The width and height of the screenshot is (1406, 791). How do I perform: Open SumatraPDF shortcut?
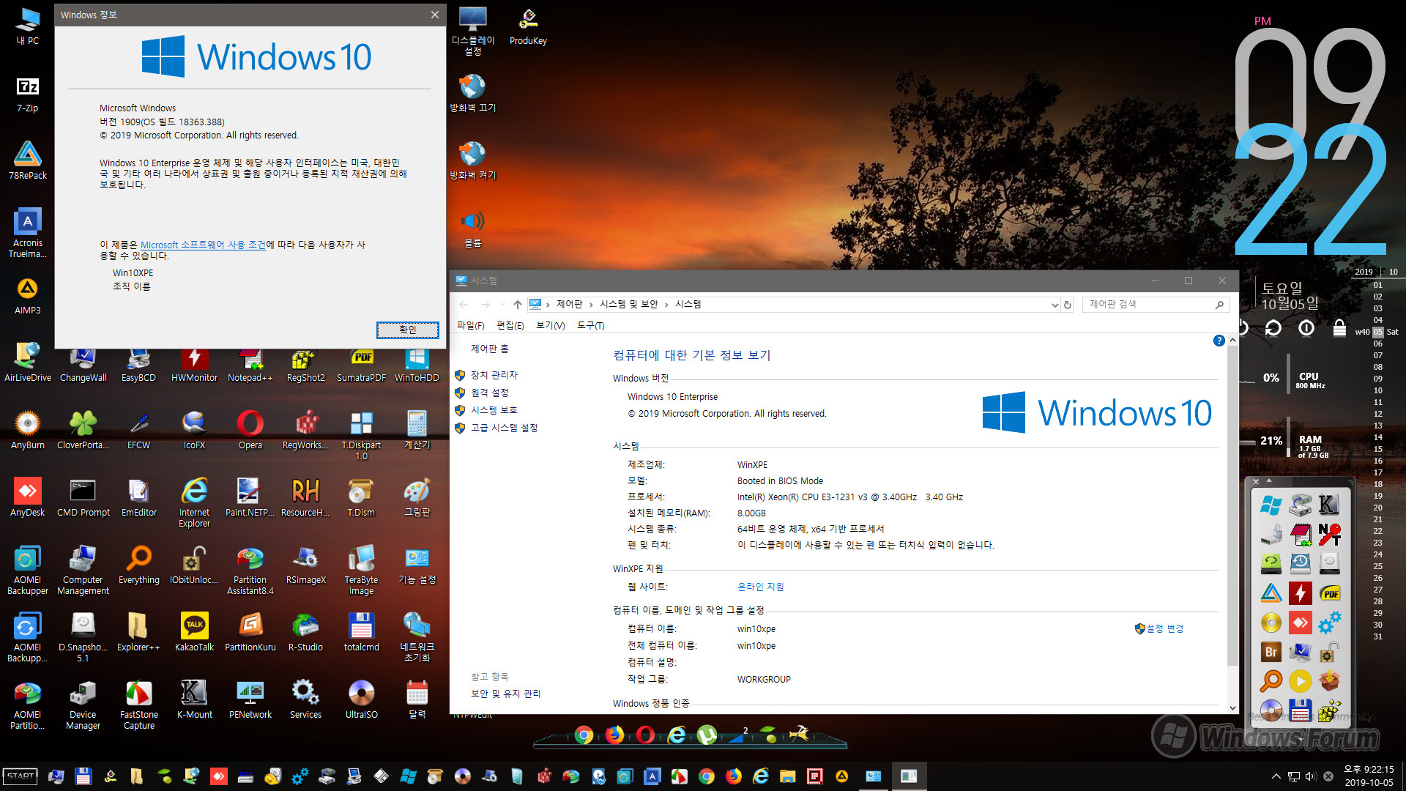pos(361,363)
